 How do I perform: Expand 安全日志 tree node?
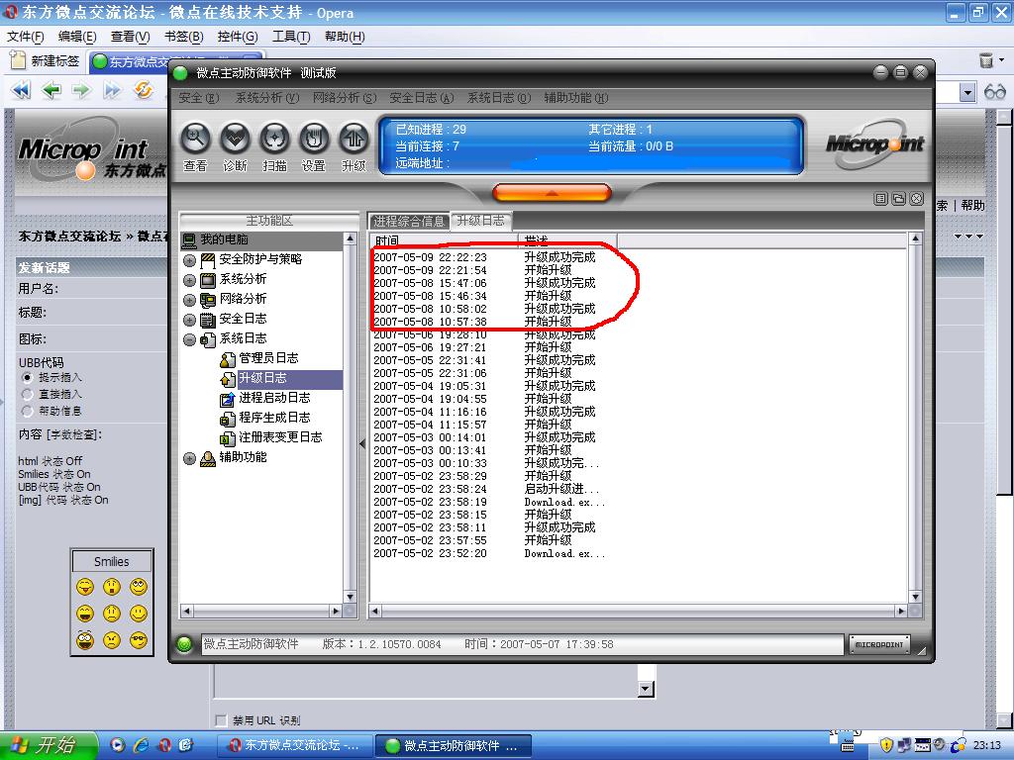click(x=189, y=320)
